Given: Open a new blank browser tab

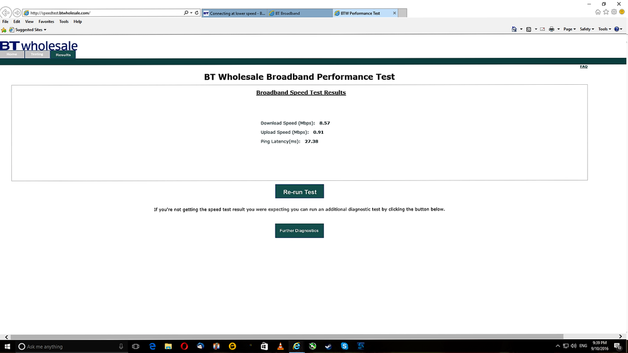Looking at the screenshot, I should (402, 13).
